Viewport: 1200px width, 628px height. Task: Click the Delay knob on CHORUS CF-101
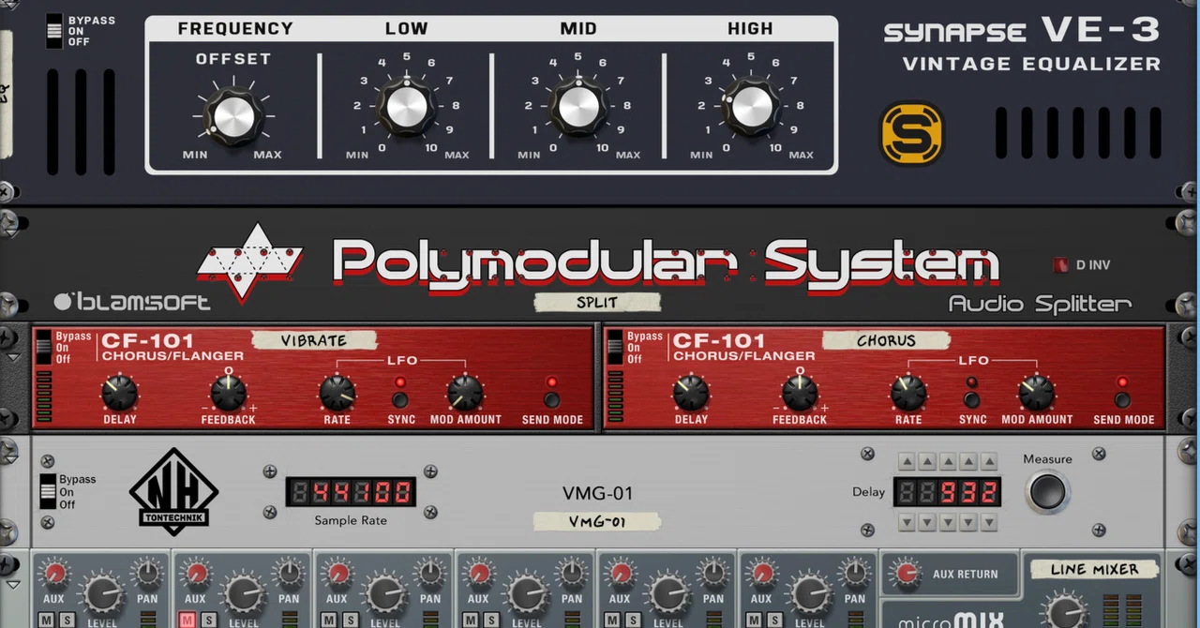pyautogui.click(x=691, y=393)
